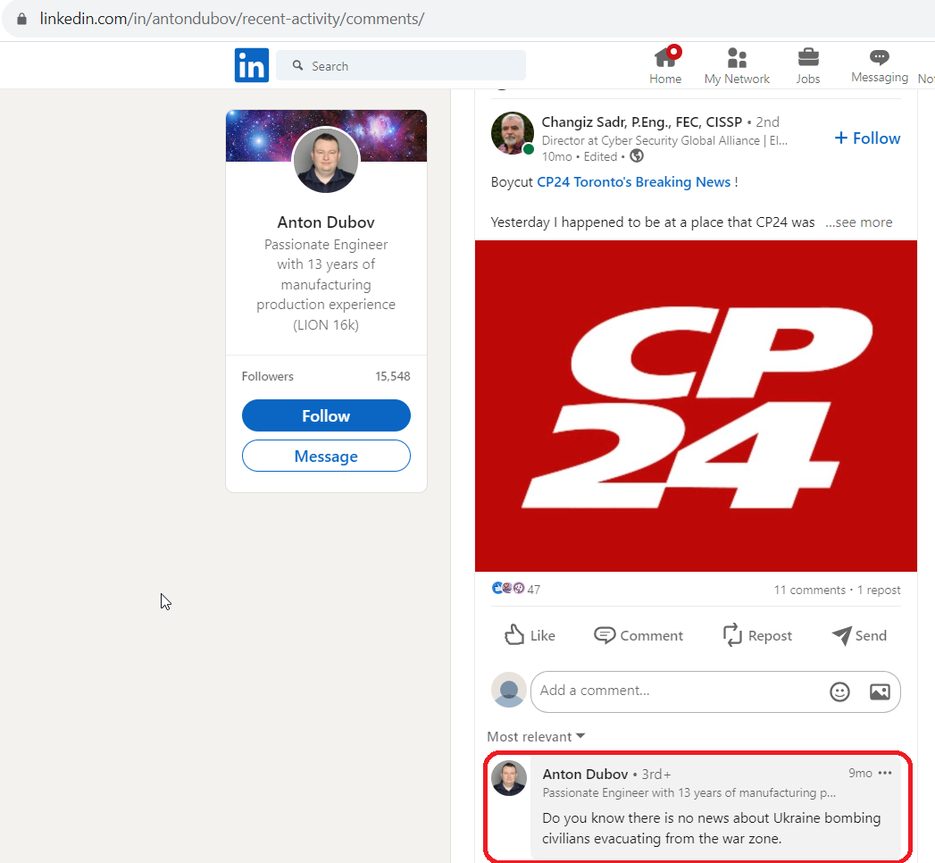
Task: Open the Home feed icon
Action: click(665, 57)
